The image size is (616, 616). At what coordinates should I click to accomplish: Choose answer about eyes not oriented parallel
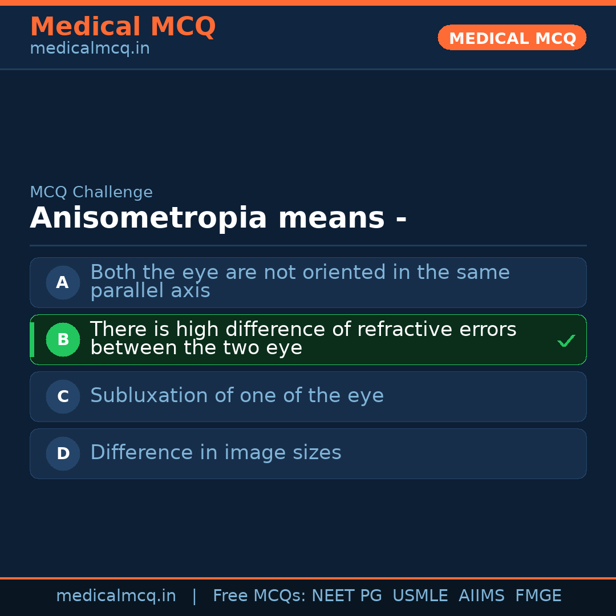(299, 282)
